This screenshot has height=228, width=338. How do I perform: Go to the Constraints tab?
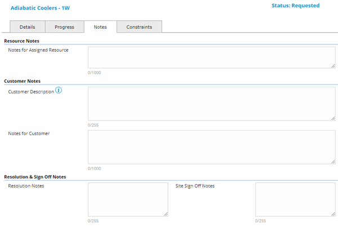tap(139, 26)
